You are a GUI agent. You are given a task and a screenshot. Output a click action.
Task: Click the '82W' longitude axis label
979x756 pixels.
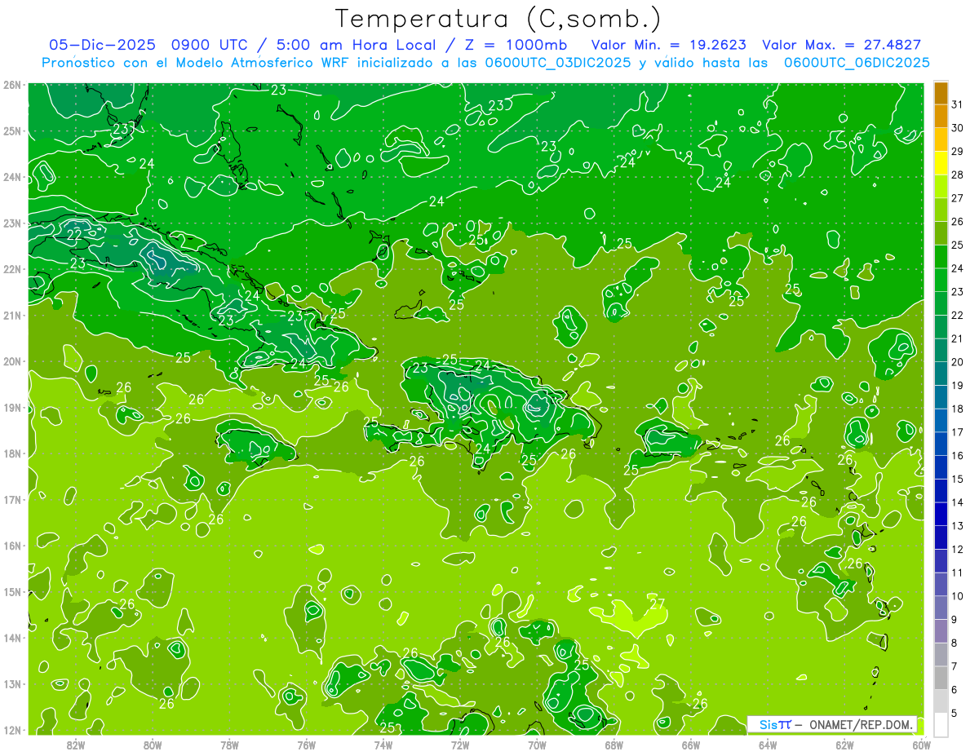point(76,745)
